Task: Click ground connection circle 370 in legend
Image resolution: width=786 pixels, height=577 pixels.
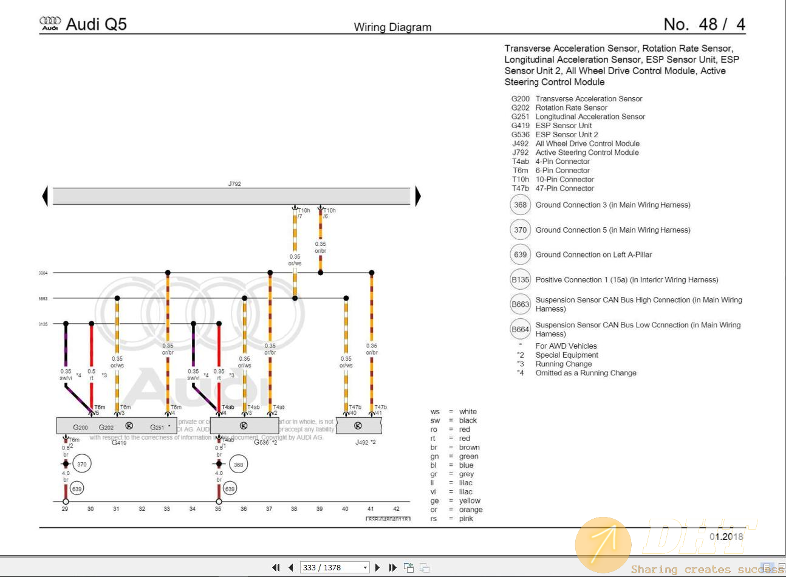Action: tap(521, 230)
